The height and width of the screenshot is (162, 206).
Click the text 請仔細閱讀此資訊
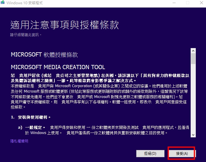26,35
